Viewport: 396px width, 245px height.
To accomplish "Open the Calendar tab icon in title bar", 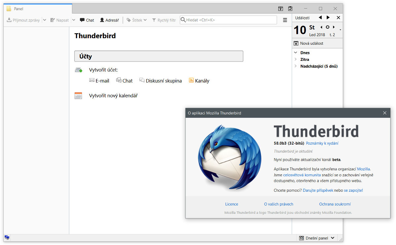I will 280,9.
